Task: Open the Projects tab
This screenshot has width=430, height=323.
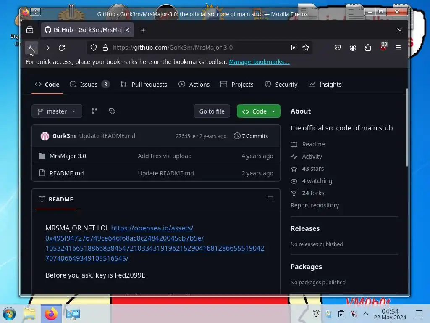Action: point(237,84)
